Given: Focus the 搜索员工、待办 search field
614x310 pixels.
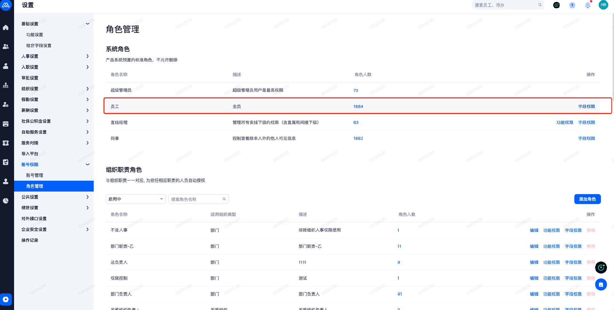Looking at the screenshot, I should pyautogui.click(x=505, y=5).
